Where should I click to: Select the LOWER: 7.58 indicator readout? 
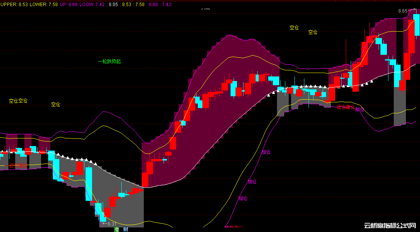pos(44,5)
